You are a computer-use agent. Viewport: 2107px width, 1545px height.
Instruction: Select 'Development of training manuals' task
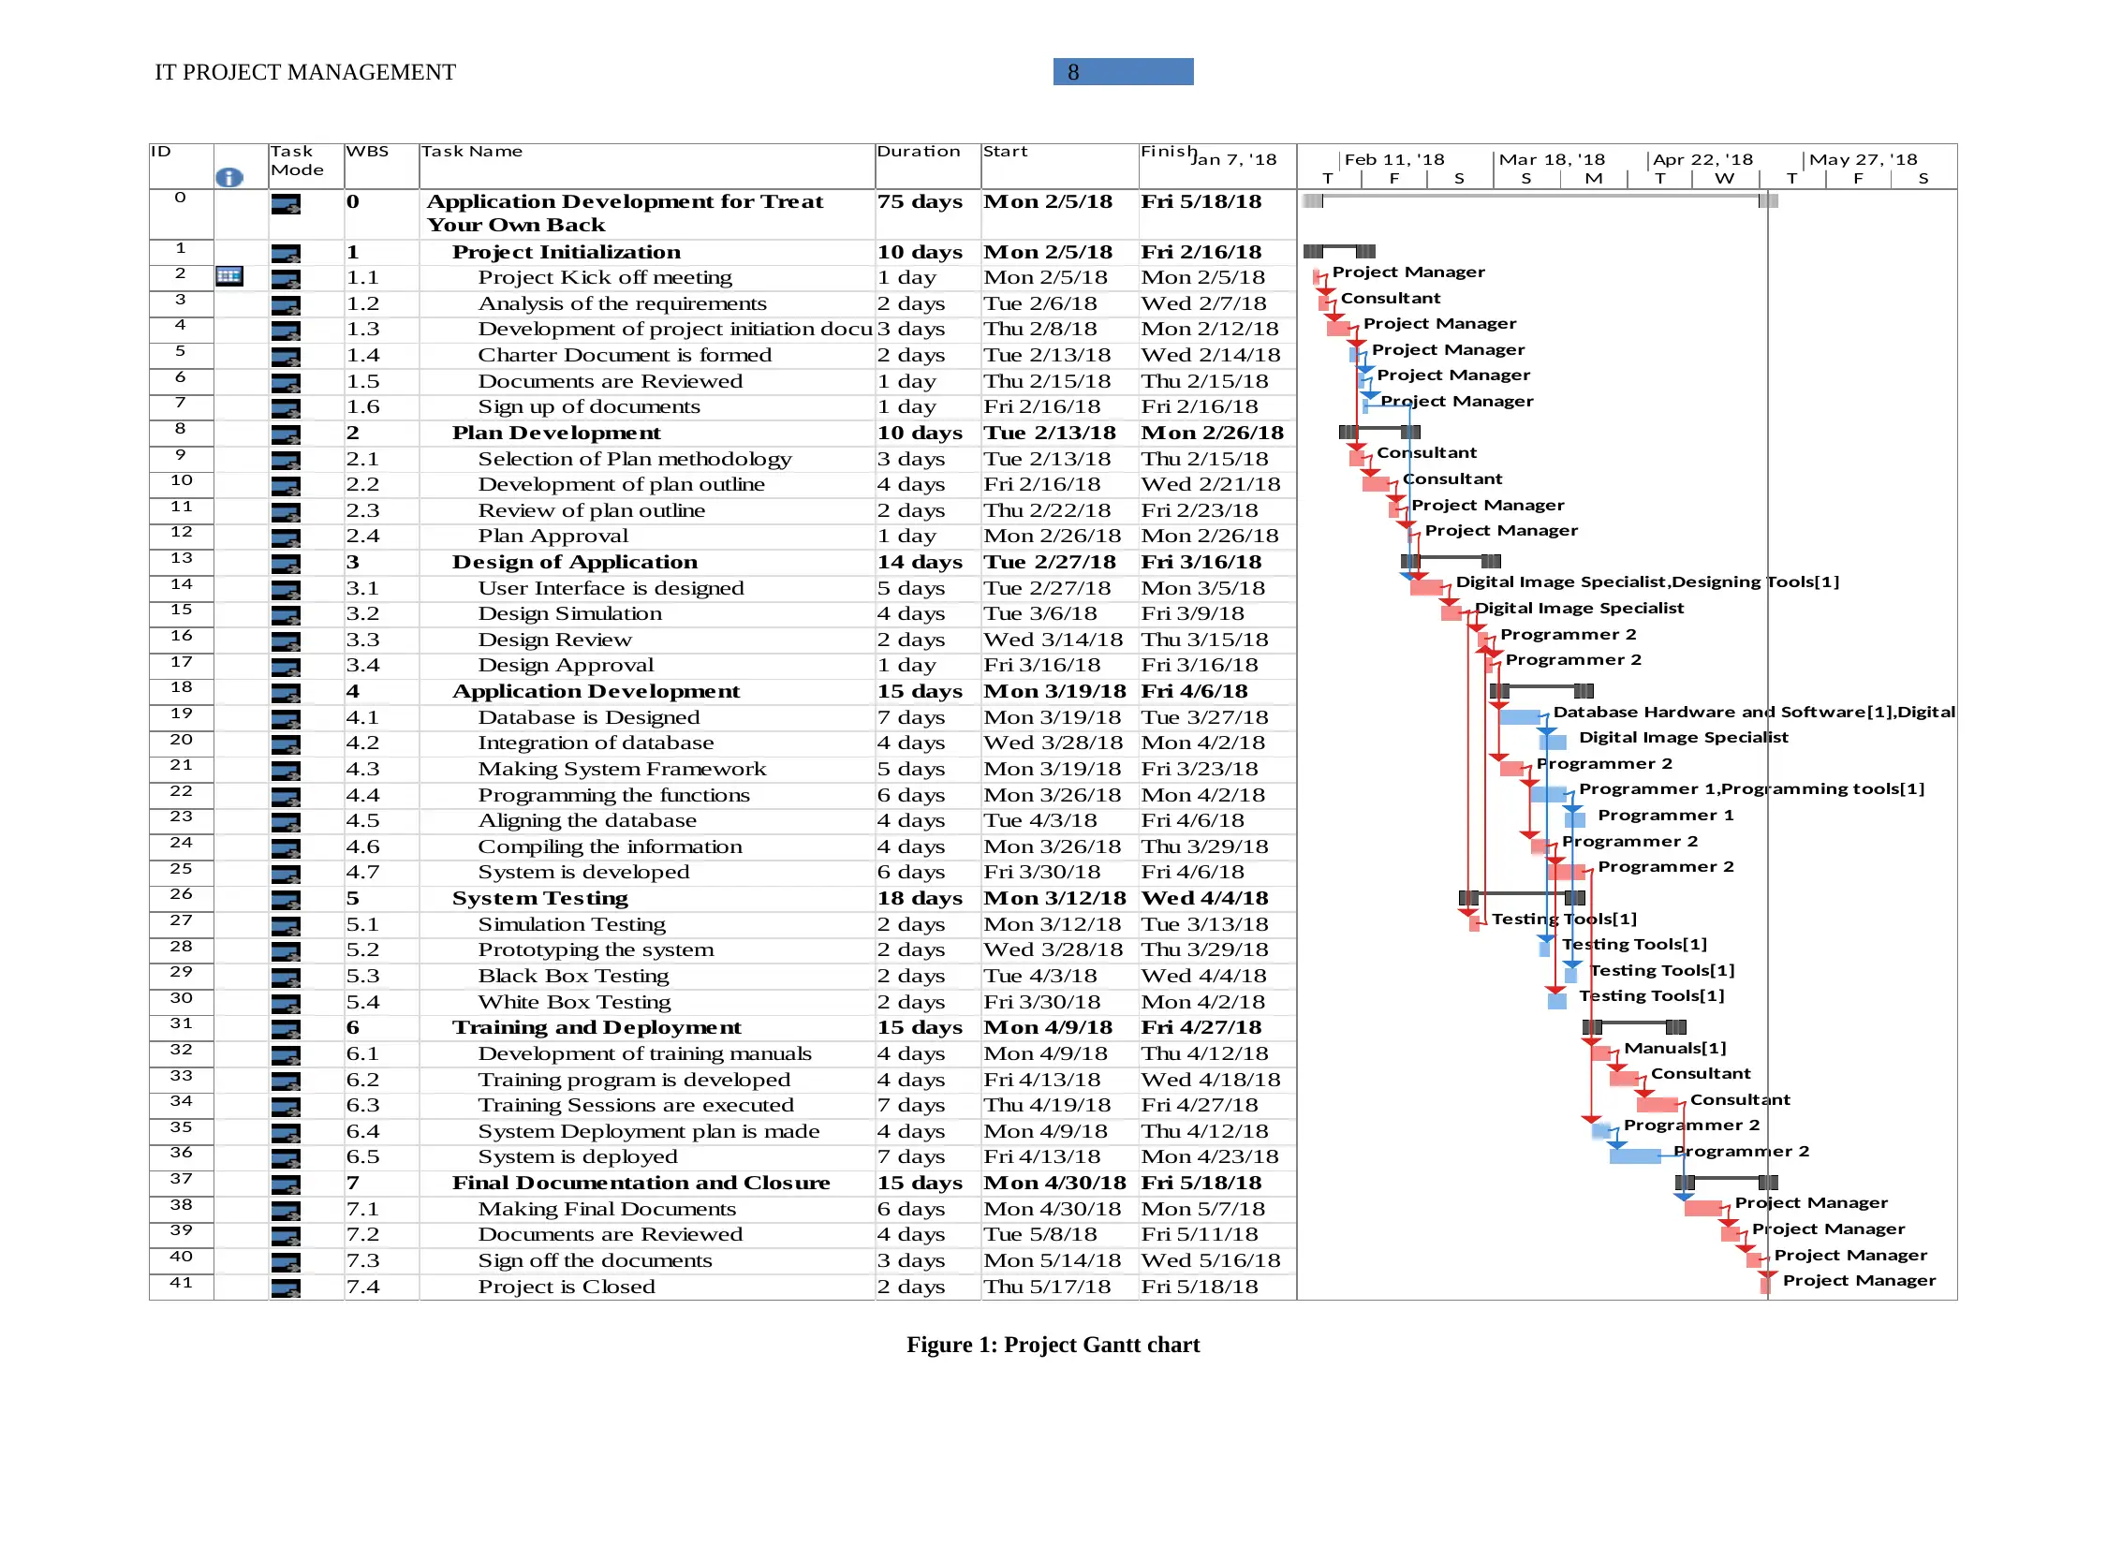pos(644,1053)
